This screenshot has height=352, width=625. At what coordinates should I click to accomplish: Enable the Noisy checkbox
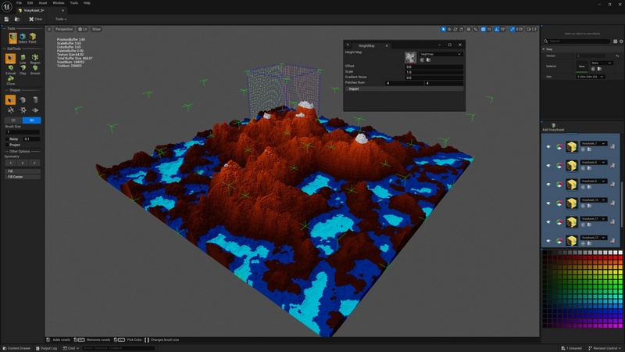[x=6, y=138]
